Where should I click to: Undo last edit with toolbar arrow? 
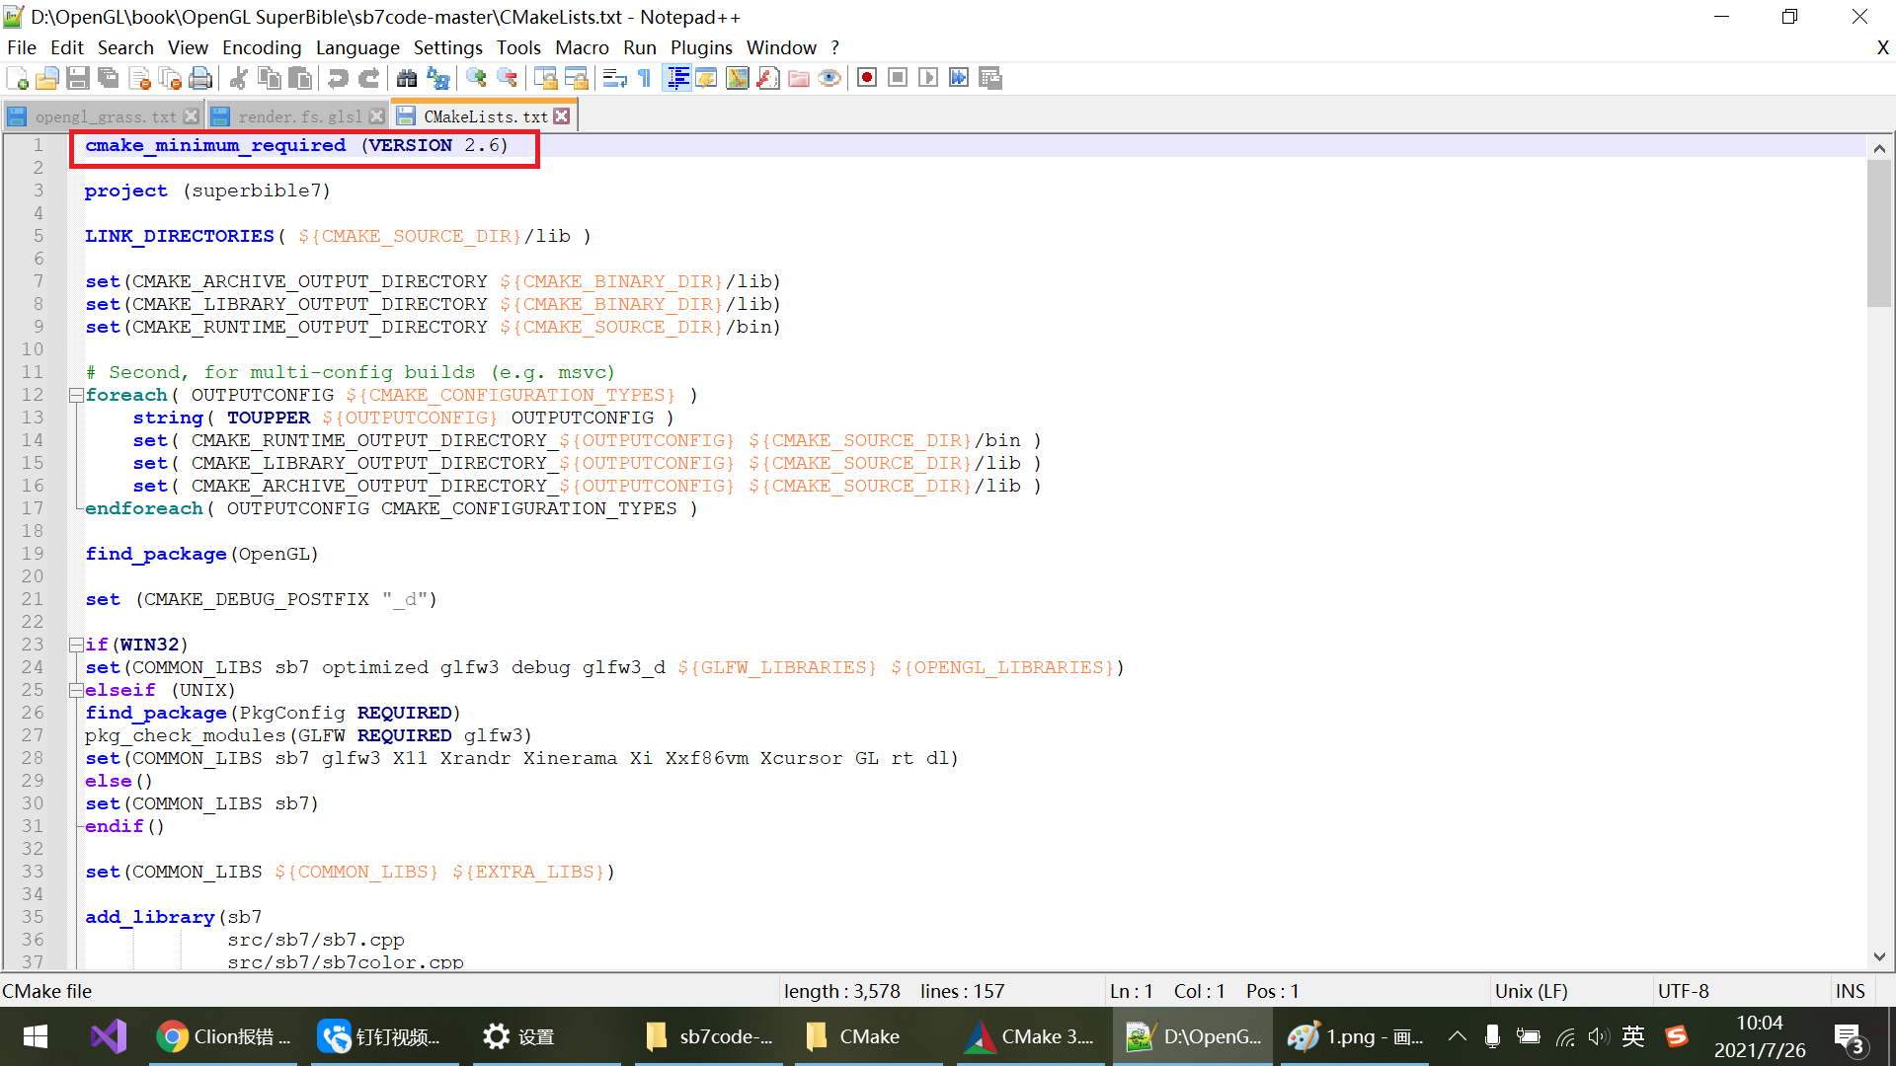point(339,78)
